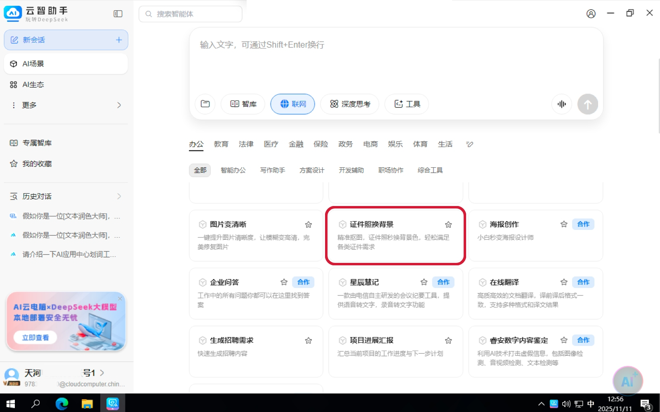Switch to the 教育 category tab
This screenshot has height=412, width=660.
pos(221,144)
